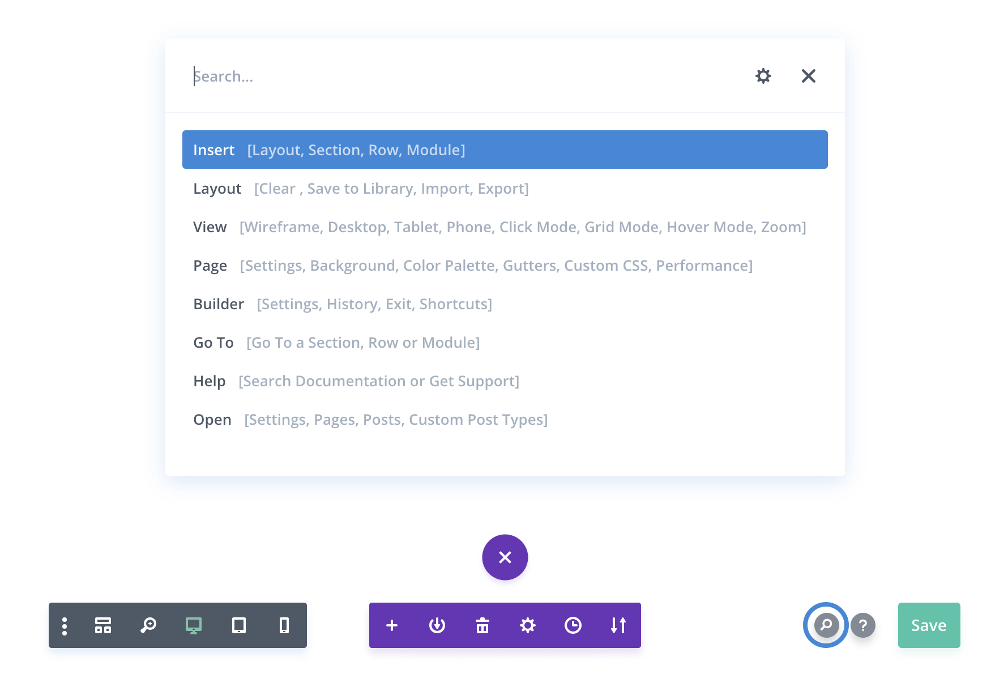Expand the search options with gear icon
Screen dimensions: 1008x674
(763, 76)
